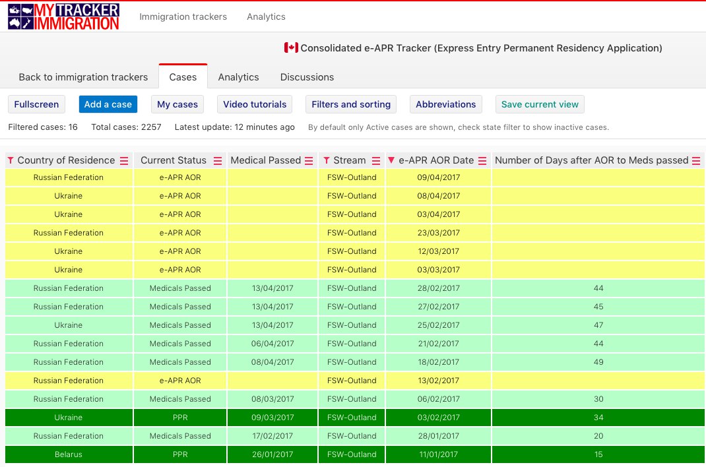Open e-APR AOR Date column menu
The width and height of the screenshot is (706, 467).
click(482, 161)
